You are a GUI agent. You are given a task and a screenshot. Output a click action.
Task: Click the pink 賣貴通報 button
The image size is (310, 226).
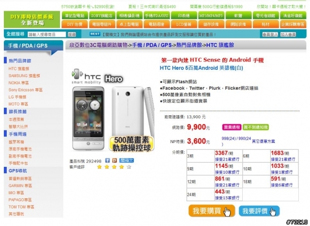[x=232, y=127]
